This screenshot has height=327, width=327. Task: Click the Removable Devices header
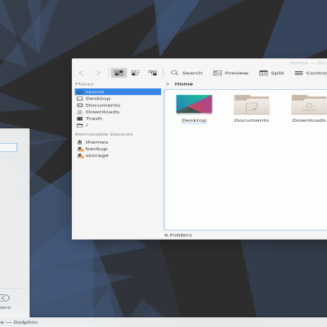click(104, 134)
